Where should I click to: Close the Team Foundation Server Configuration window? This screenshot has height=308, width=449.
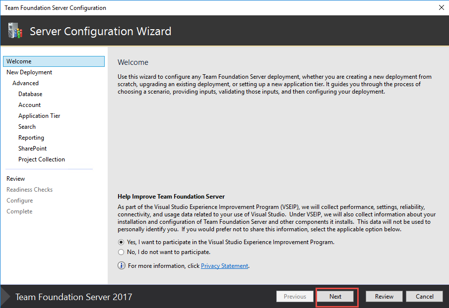pyautogui.click(x=441, y=8)
